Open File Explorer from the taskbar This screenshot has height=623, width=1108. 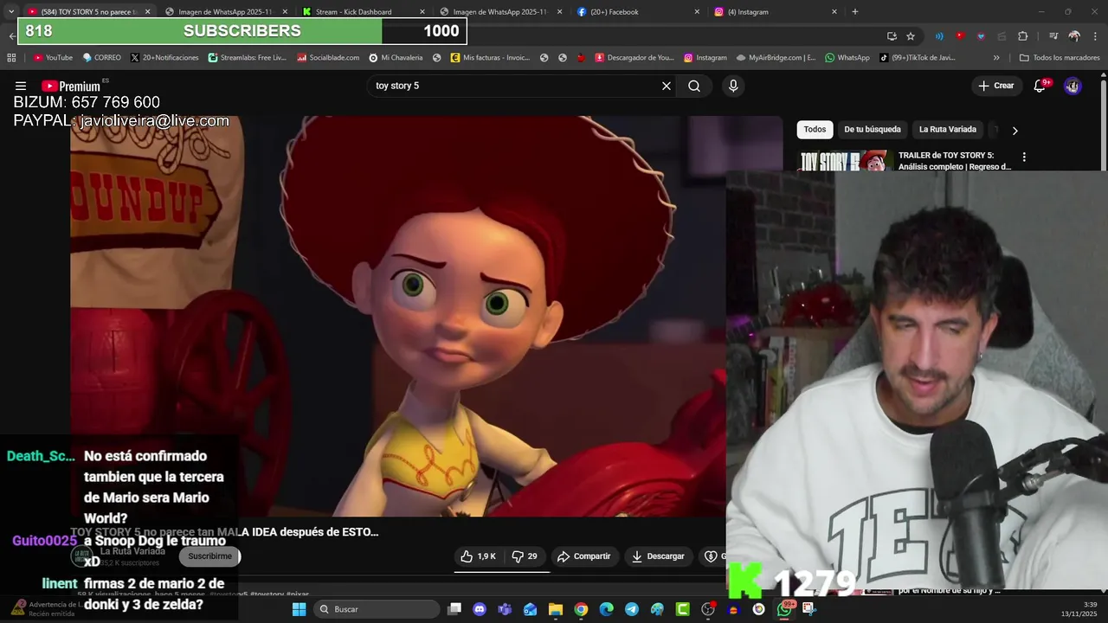coord(555,609)
